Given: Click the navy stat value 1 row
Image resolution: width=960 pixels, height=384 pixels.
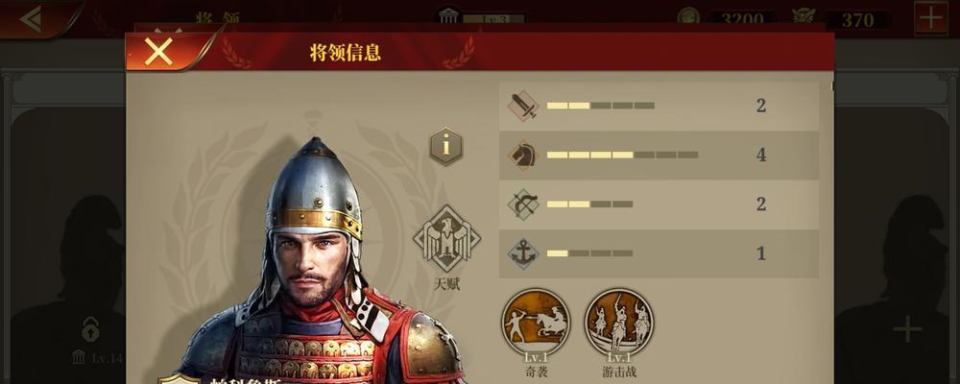Looking at the screenshot, I should click(x=659, y=253).
